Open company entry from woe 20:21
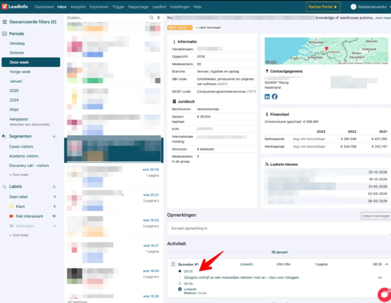The width and height of the screenshot is (391, 303). coord(114,201)
